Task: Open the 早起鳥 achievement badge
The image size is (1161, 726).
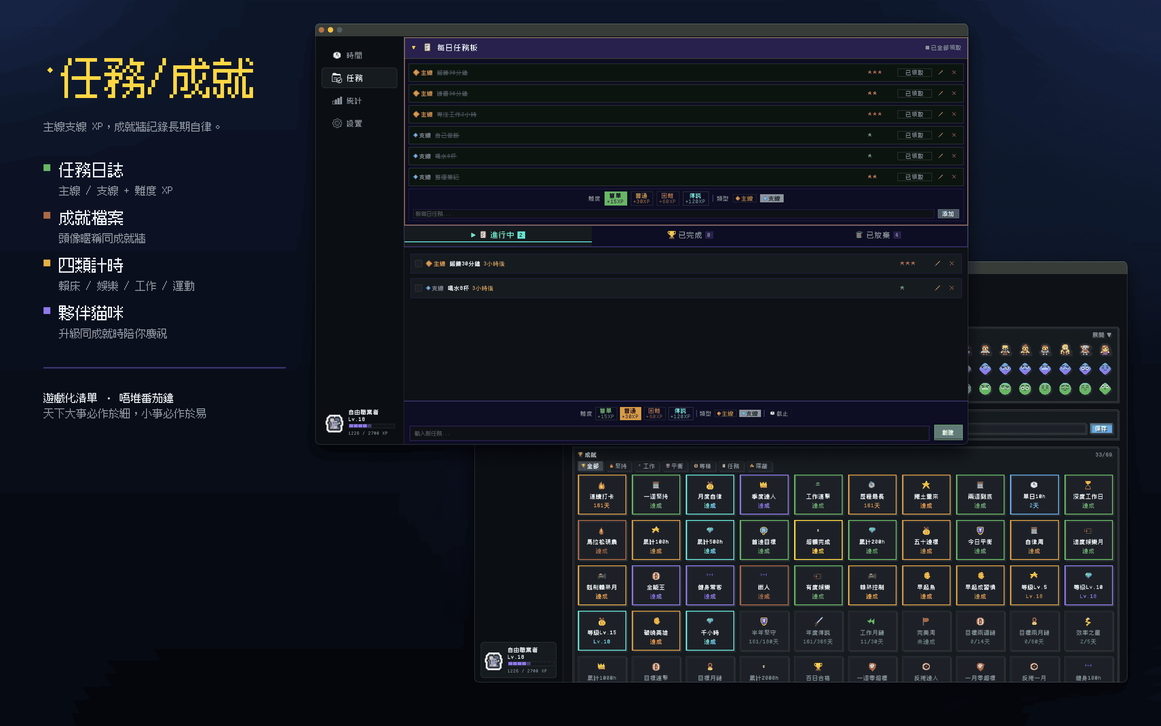Action: click(926, 585)
